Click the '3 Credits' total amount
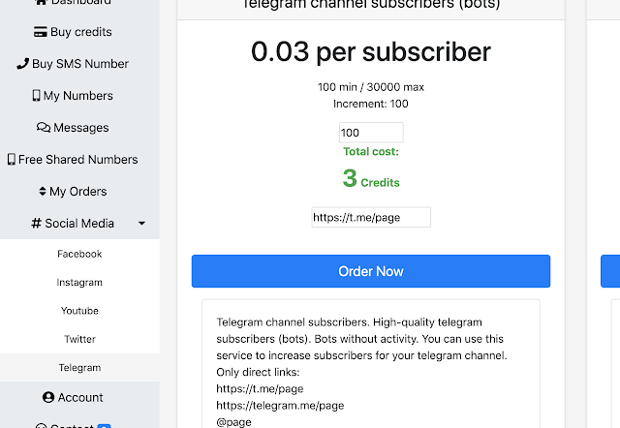 tap(371, 178)
